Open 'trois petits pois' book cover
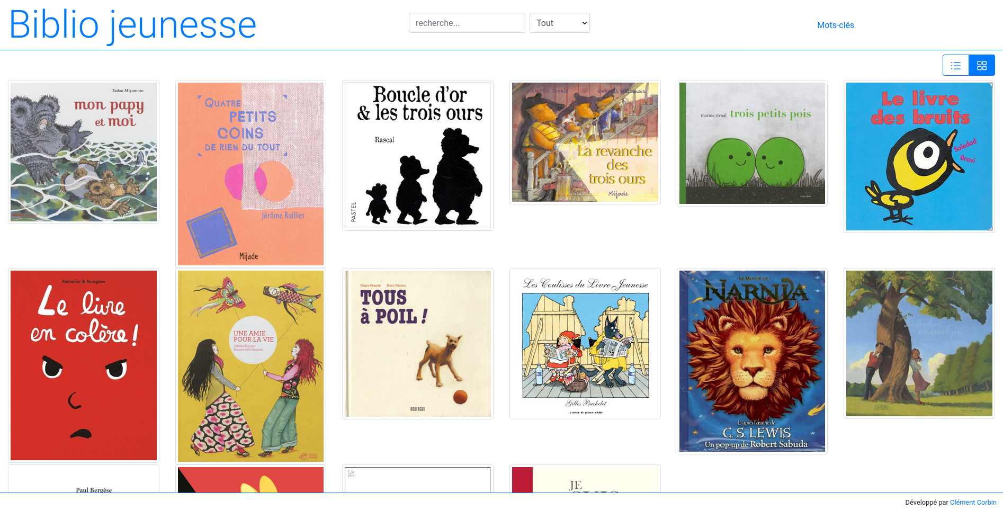Screen dimensions: 1003x510 coord(752,143)
